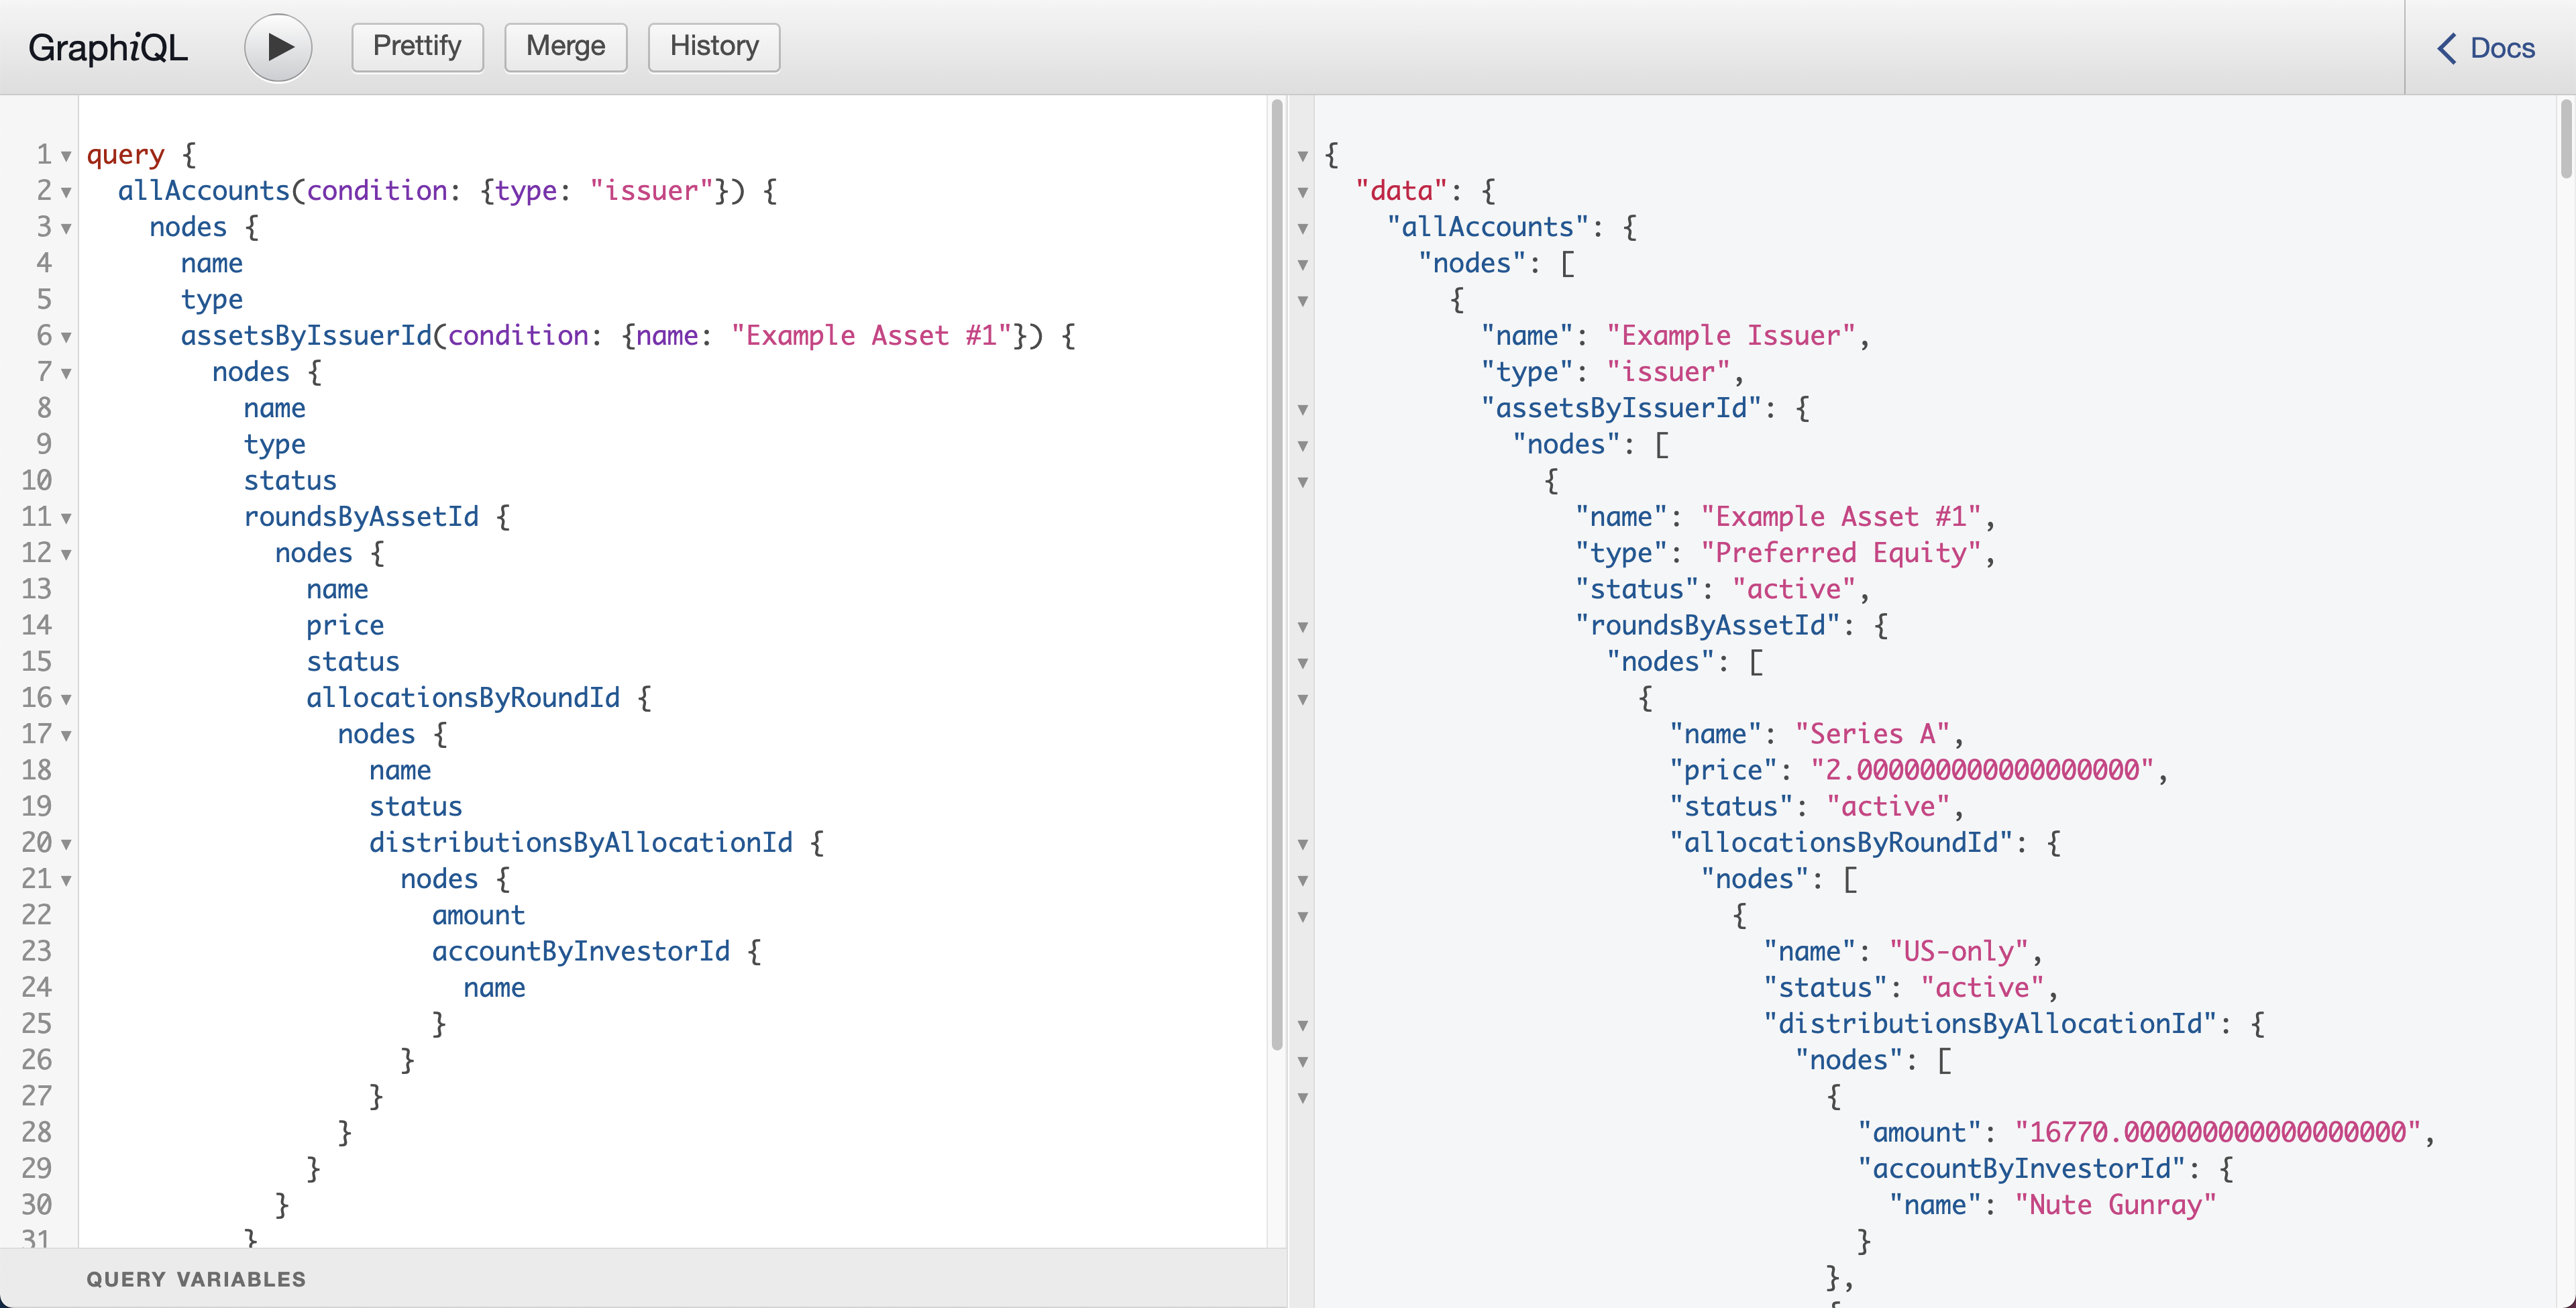Collapse "allAccounts" object in results

click(1302, 228)
